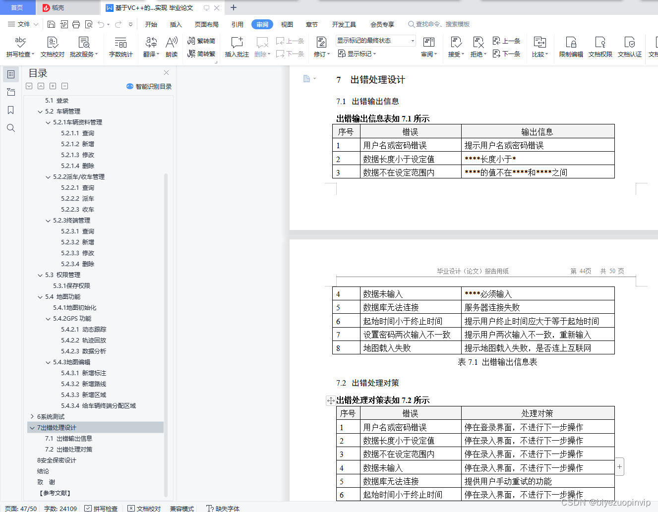Open the 字数统计 word count tool
The height and width of the screenshot is (512, 658).
point(122,47)
